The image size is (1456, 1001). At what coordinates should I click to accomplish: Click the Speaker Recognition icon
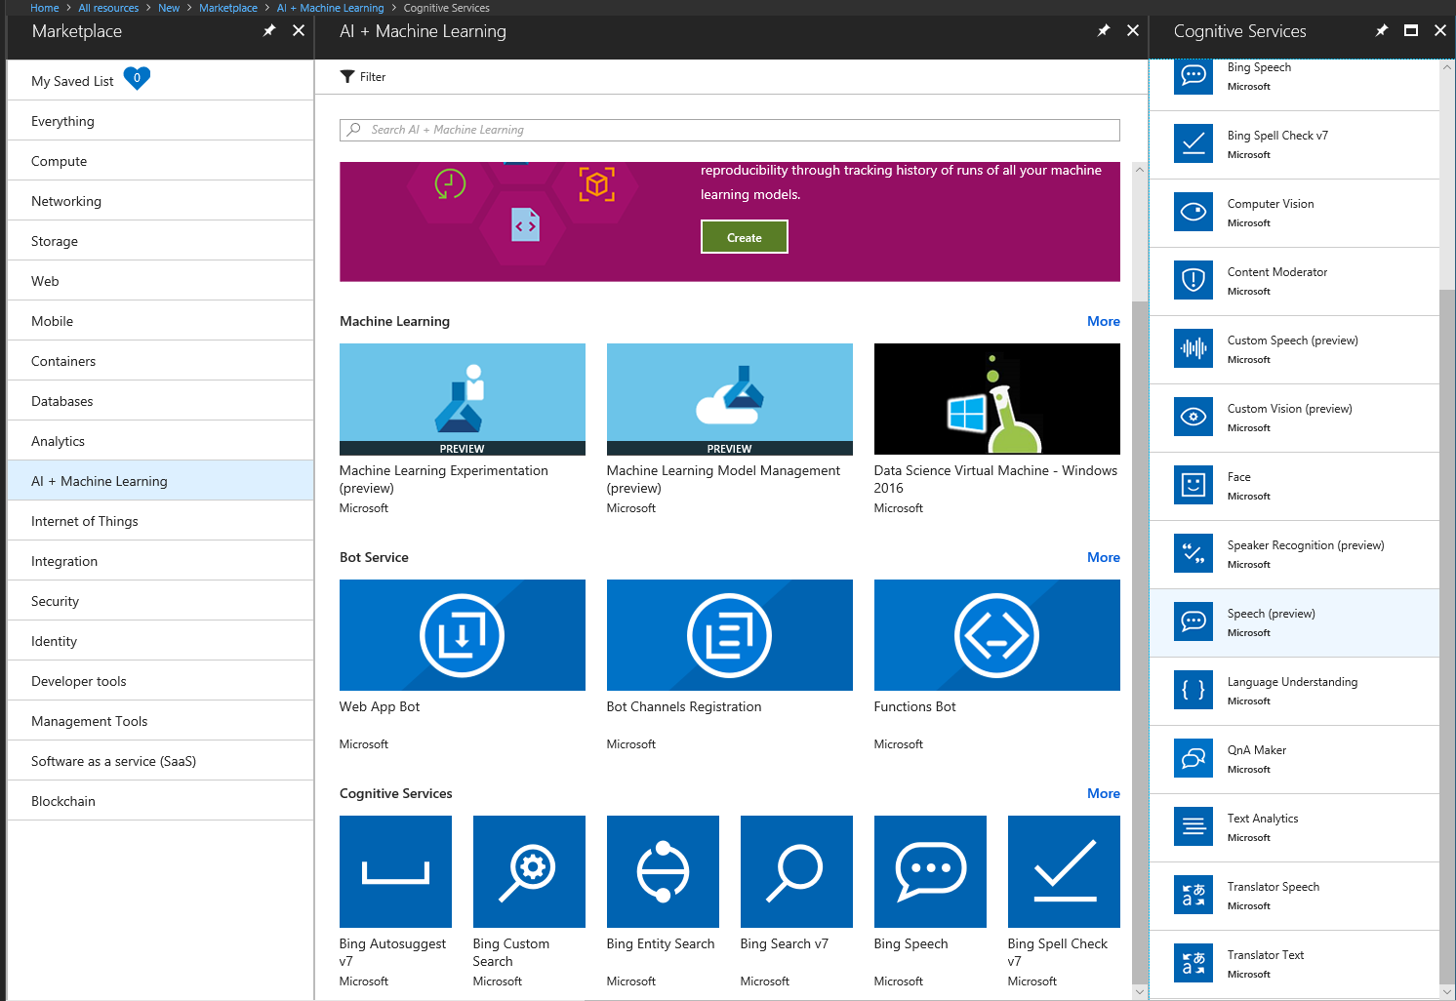pyautogui.click(x=1193, y=553)
